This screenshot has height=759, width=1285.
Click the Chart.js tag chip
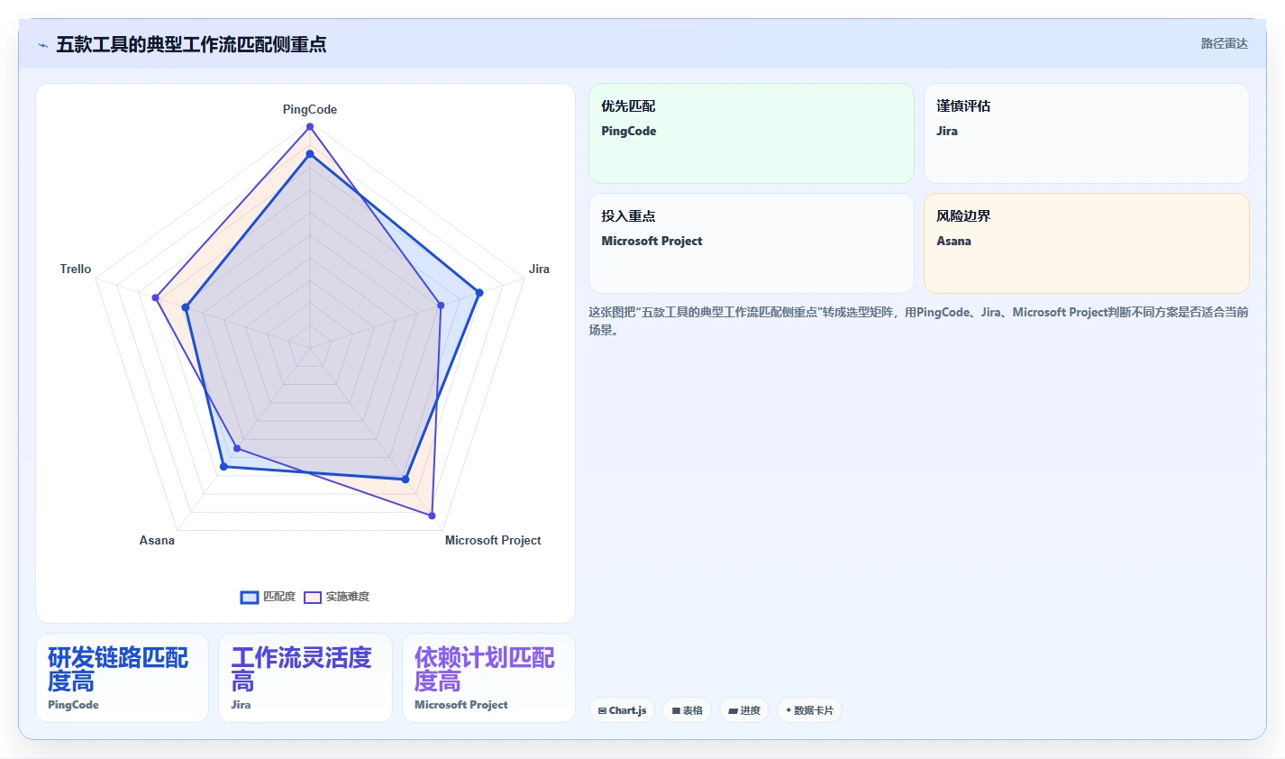(x=623, y=710)
